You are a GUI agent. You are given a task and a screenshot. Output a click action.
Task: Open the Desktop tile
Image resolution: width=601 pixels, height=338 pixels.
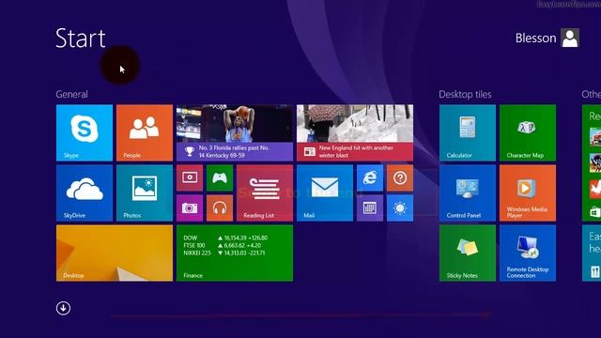[115, 253]
